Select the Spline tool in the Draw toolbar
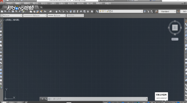The image size is (187, 103). tap(1, 49)
